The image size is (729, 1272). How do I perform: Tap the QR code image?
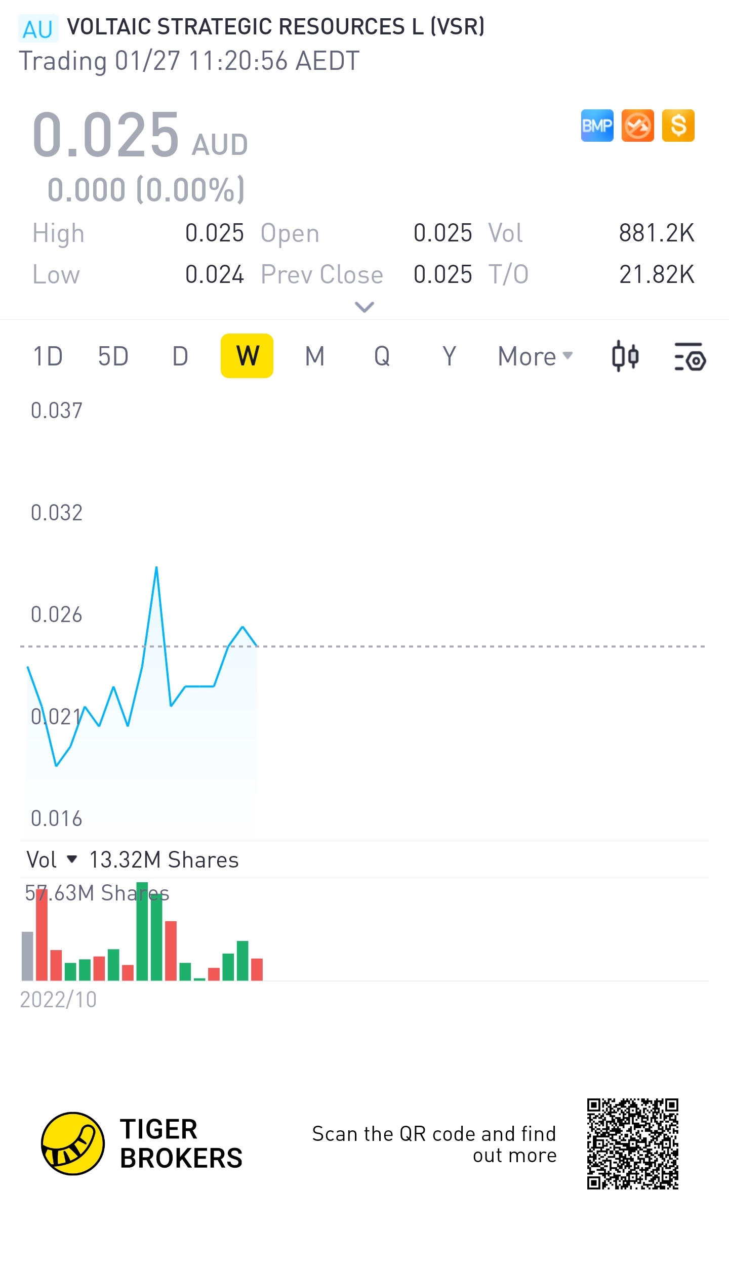click(x=632, y=1143)
